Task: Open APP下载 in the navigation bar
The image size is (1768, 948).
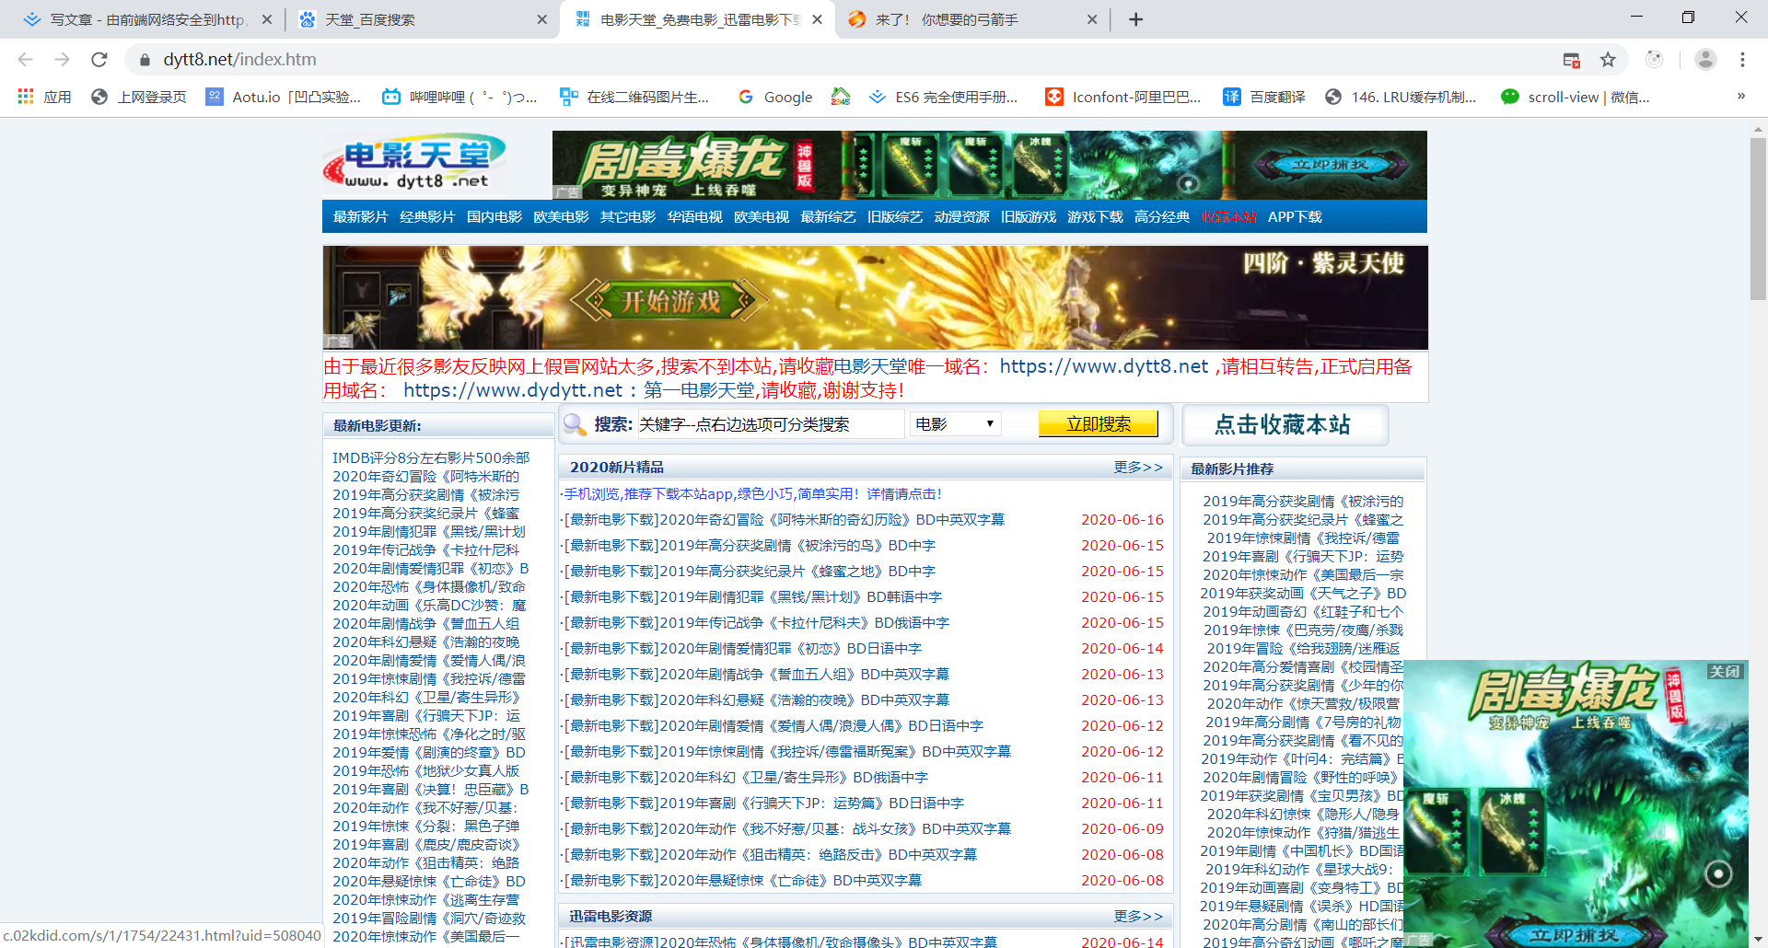Action: point(1295,216)
